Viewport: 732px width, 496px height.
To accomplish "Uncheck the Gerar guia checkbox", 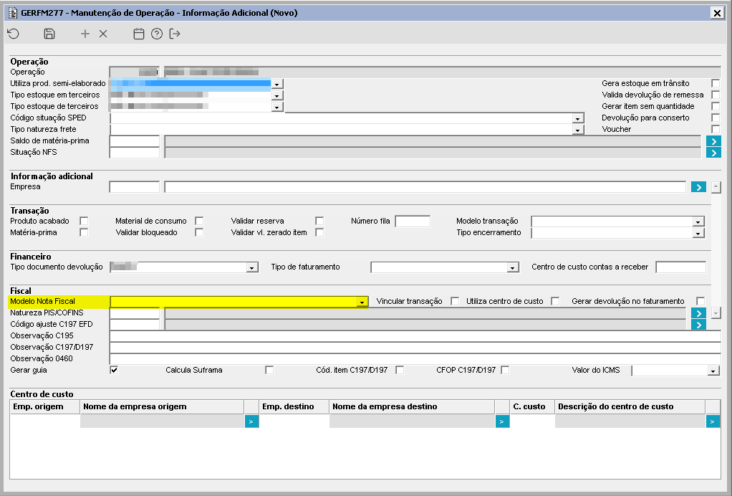I will pyautogui.click(x=115, y=370).
